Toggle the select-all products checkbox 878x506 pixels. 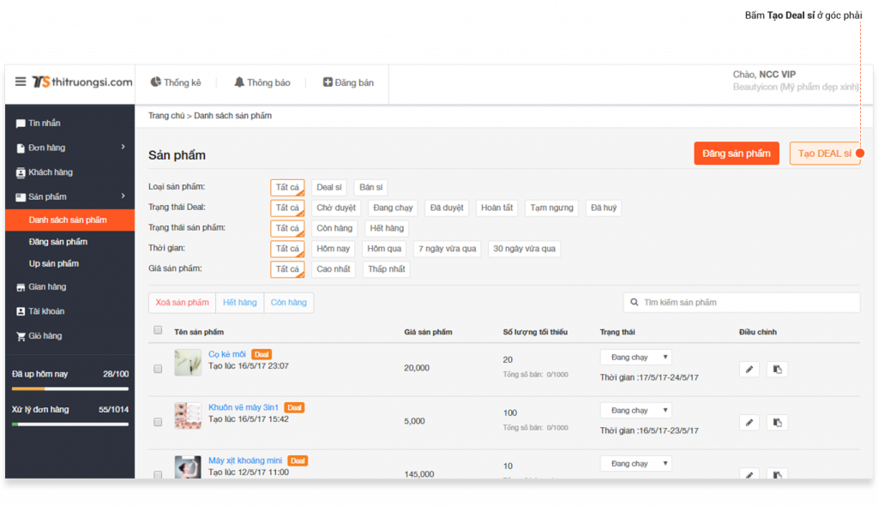point(158,330)
